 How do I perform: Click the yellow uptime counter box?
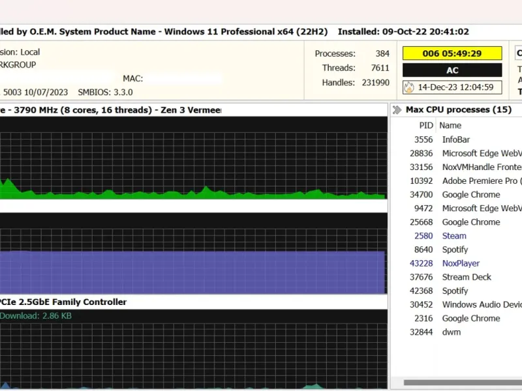pos(452,53)
